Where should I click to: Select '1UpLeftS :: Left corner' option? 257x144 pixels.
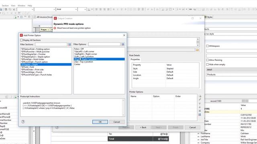point(84,52)
